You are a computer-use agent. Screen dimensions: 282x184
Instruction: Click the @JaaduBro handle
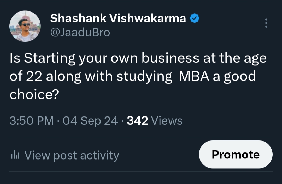pos(80,33)
